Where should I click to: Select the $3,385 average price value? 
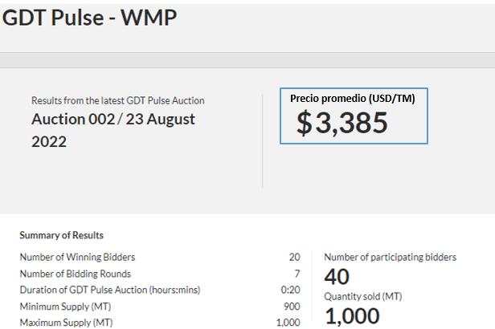342,123
